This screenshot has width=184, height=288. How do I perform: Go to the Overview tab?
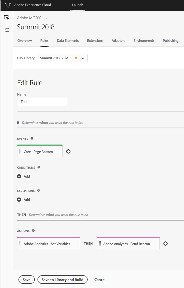(x=25, y=40)
